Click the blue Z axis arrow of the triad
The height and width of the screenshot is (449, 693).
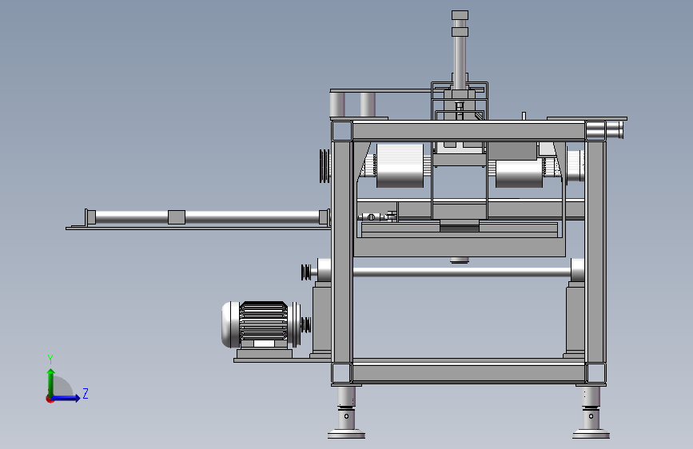click(x=67, y=398)
